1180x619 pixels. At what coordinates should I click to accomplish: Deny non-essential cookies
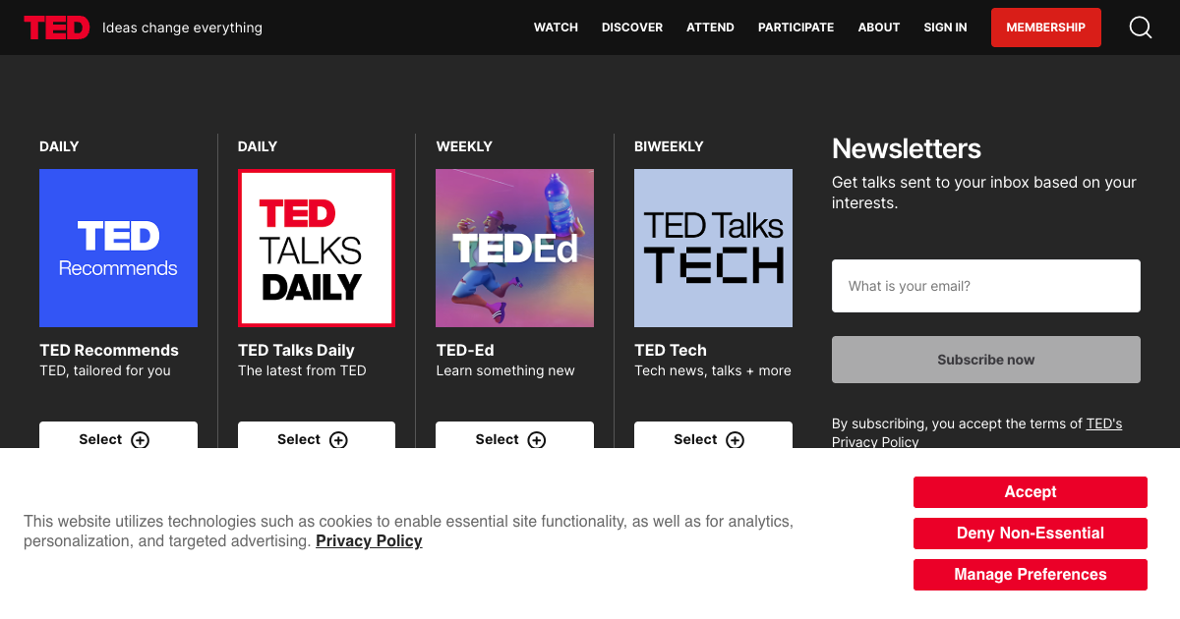point(1030,533)
